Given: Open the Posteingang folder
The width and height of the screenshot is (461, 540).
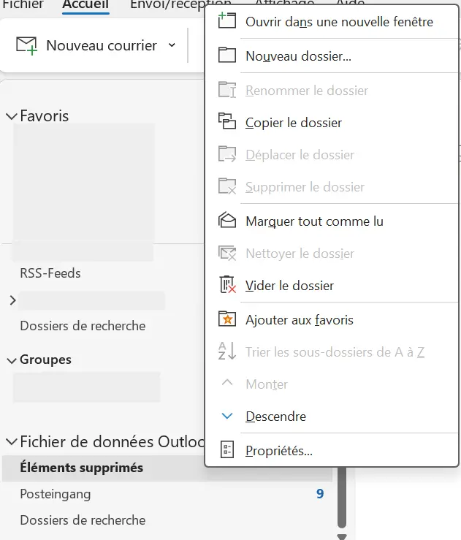Looking at the screenshot, I should tap(56, 494).
